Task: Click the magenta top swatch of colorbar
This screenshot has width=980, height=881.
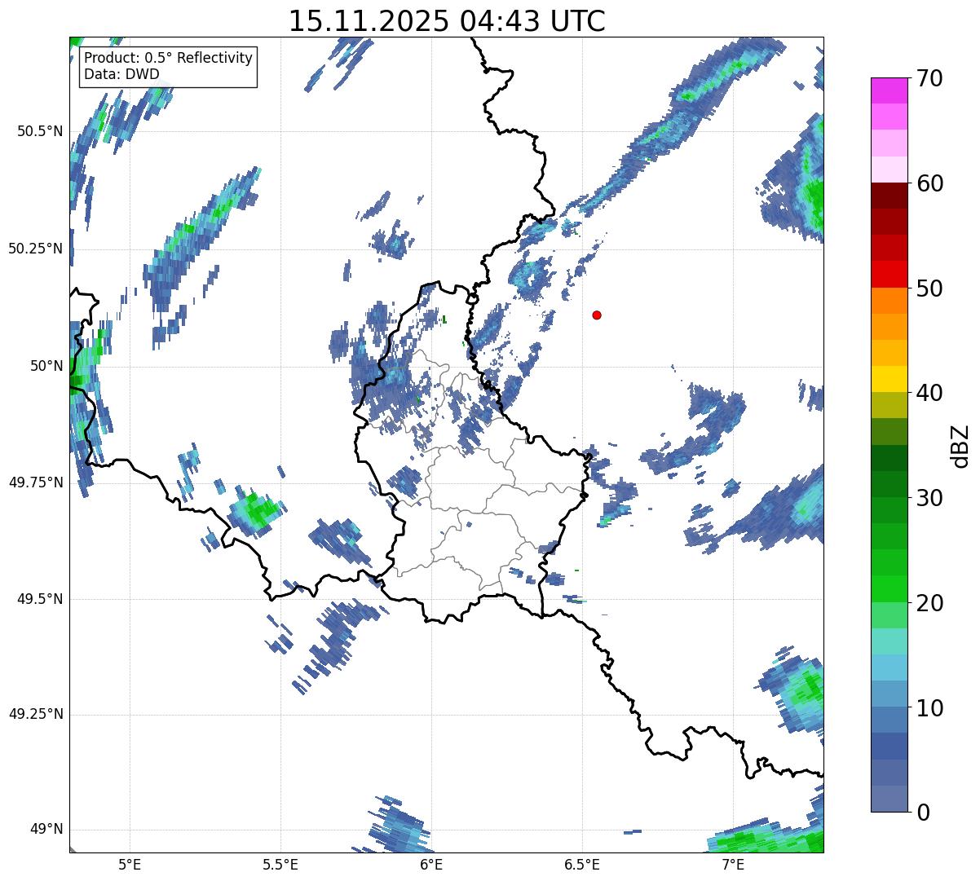Action: click(889, 90)
